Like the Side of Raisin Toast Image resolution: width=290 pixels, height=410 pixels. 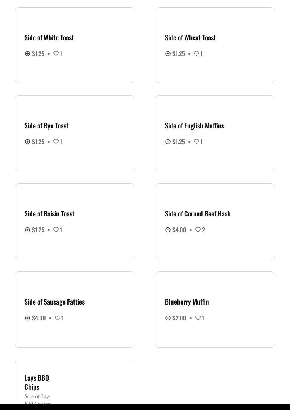56,230
